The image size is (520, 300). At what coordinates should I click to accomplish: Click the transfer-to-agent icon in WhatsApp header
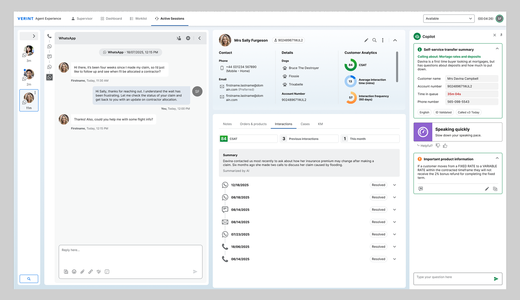pyautogui.click(x=179, y=38)
